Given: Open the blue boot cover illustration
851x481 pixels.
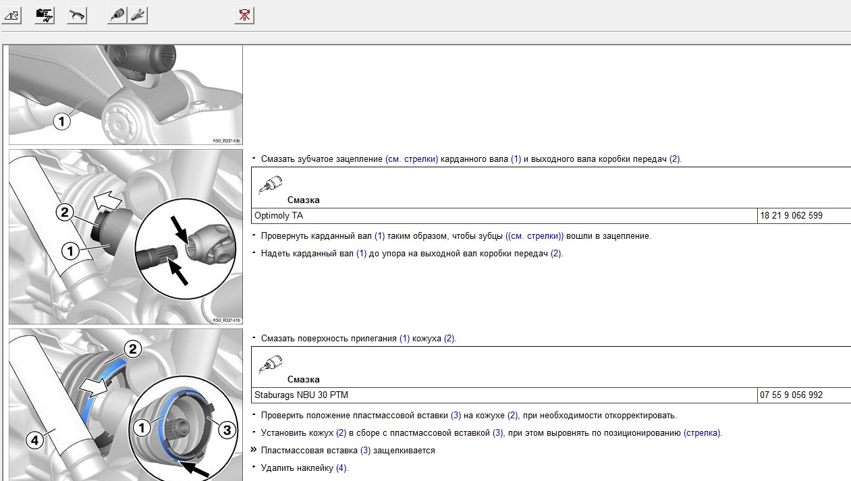Looking at the screenshot, I should tap(126, 405).
